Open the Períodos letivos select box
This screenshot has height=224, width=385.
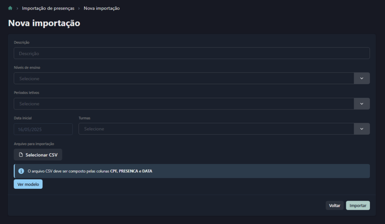pos(184,103)
